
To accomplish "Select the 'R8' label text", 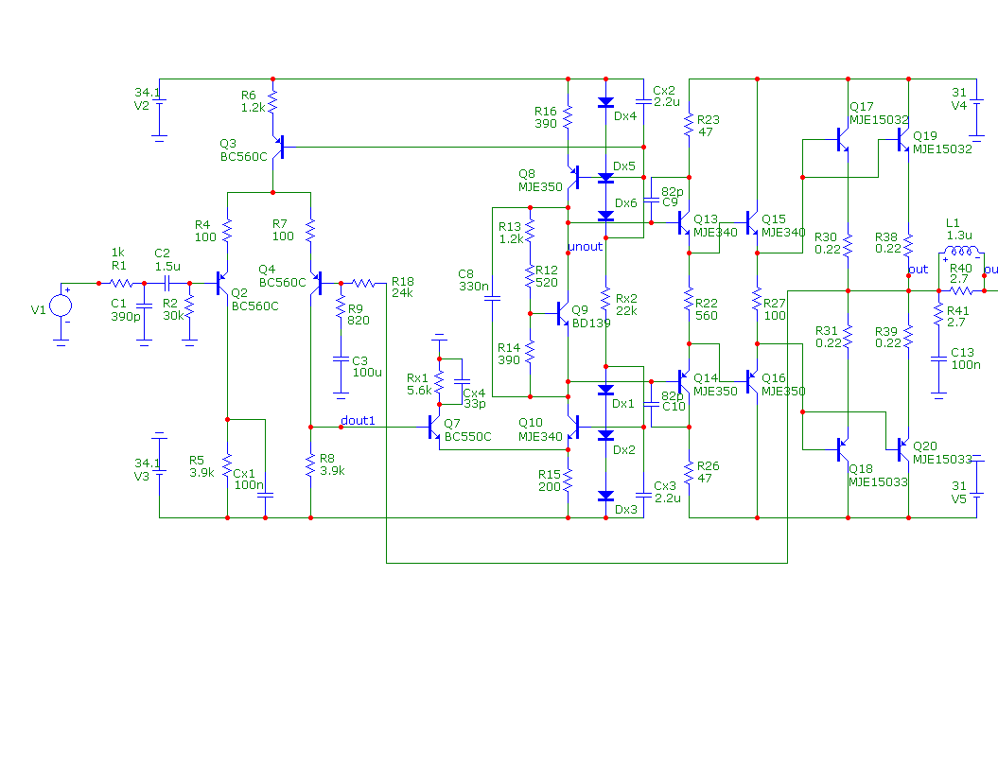I will coord(327,459).
